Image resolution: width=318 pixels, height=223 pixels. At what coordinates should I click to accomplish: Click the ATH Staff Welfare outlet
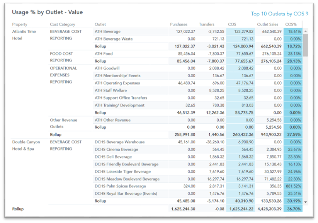point(111,90)
